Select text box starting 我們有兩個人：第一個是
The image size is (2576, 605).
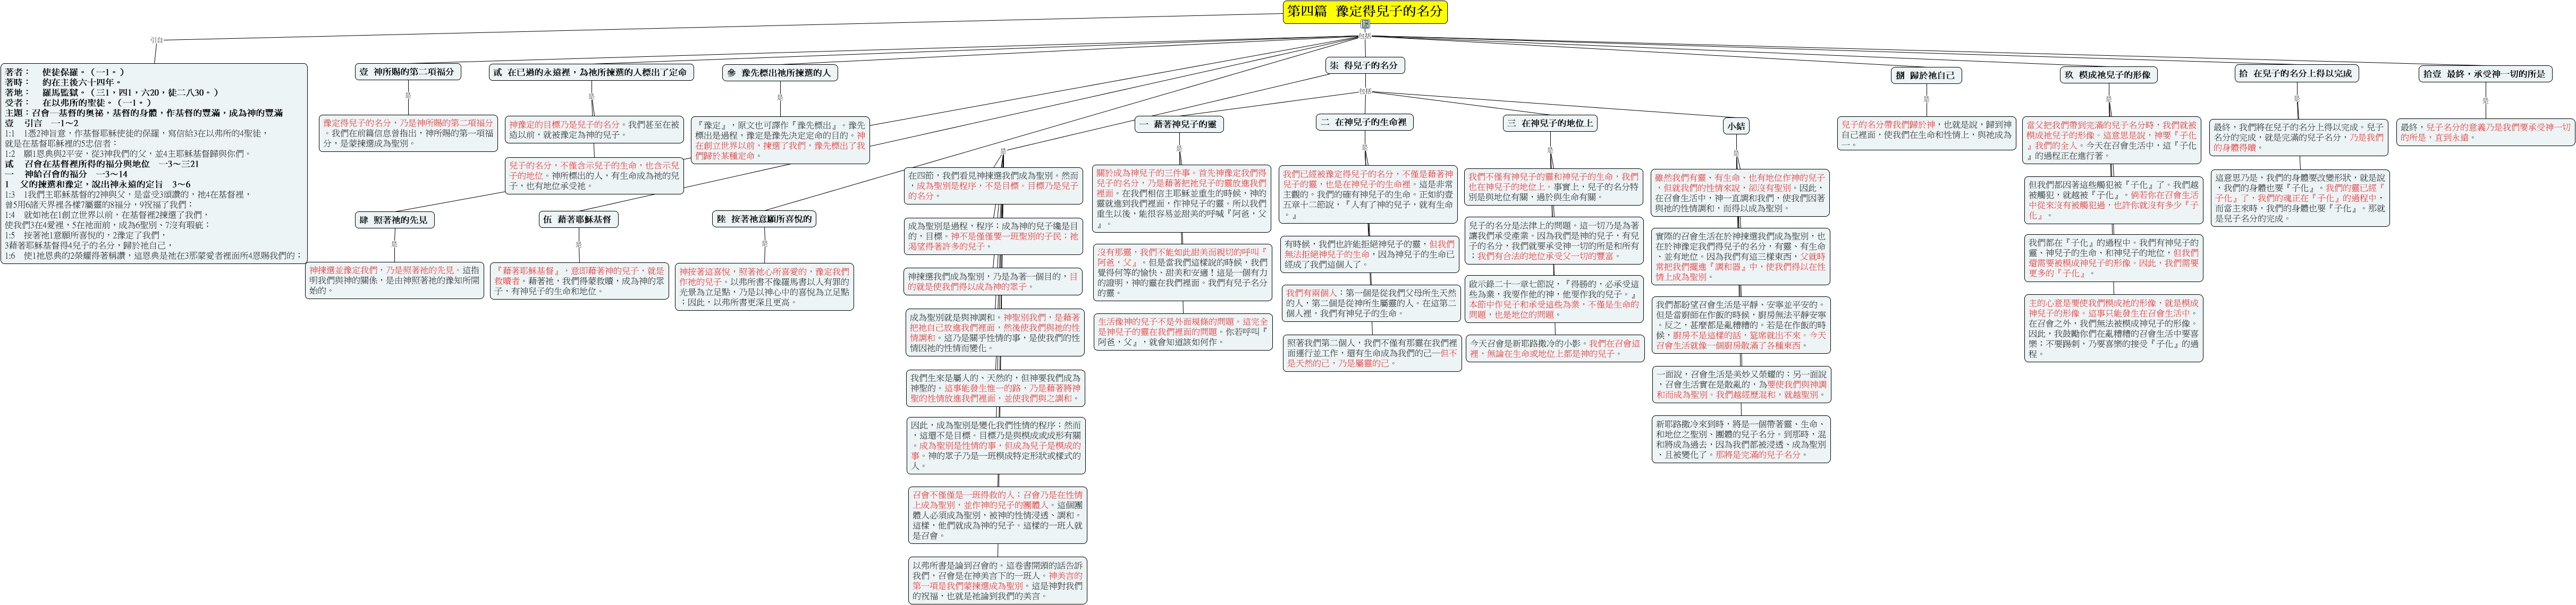(1370, 303)
